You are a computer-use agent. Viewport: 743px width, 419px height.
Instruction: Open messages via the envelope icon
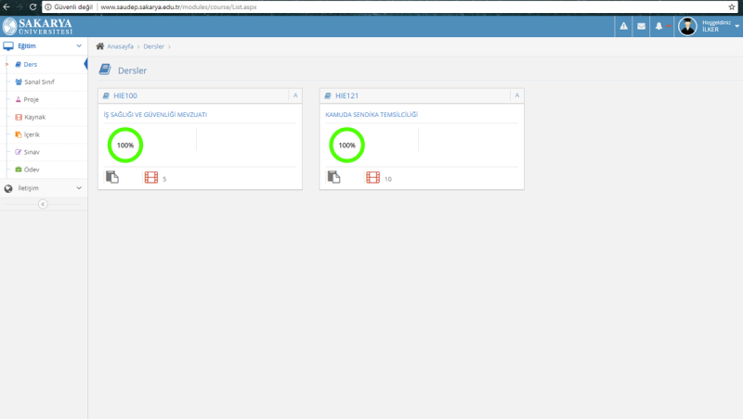click(641, 26)
